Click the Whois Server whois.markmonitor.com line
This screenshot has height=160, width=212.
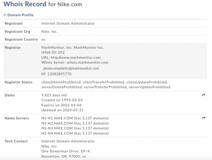(x=75, y=63)
